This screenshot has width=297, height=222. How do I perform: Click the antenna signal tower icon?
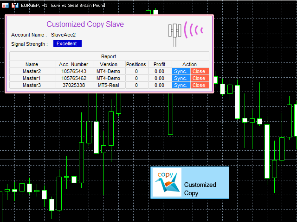174,35
